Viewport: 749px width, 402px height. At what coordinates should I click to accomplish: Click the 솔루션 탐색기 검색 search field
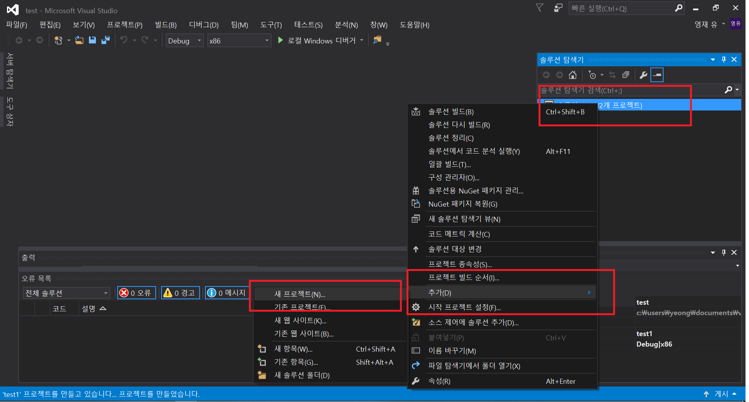click(x=631, y=90)
